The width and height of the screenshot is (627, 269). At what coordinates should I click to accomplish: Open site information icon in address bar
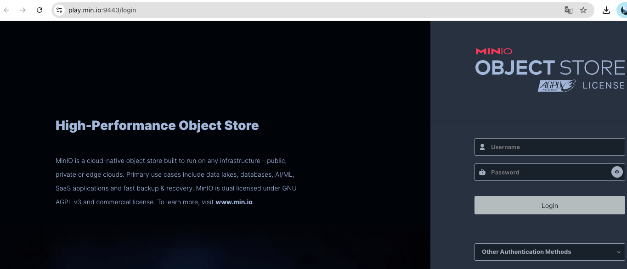[x=59, y=10]
